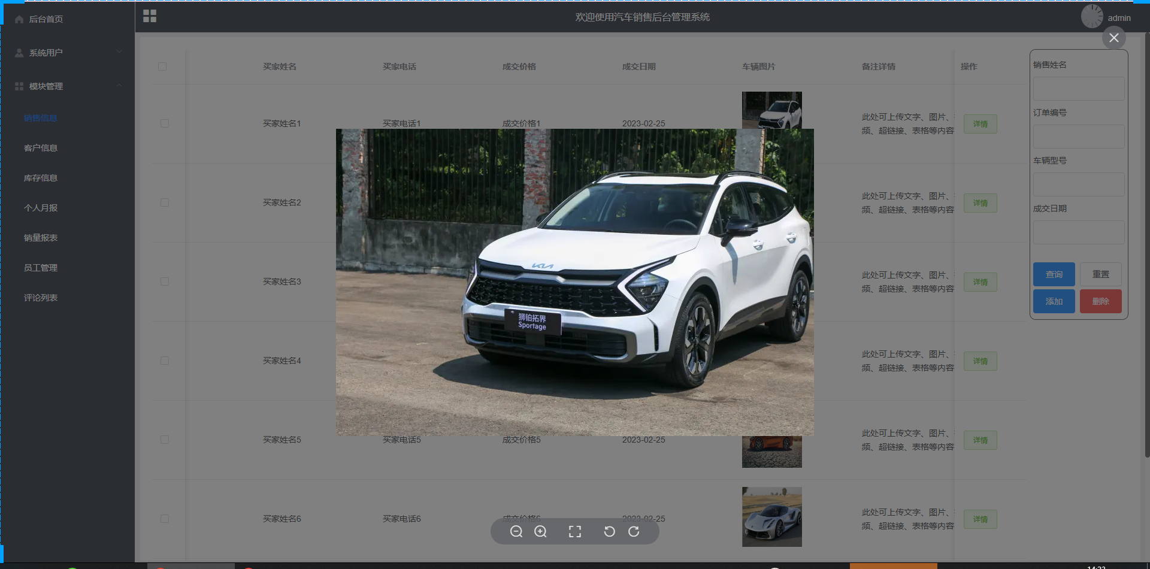Image resolution: width=1150 pixels, height=569 pixels.
Task: Collapse the 模块管理 submenu arrow
Action: [x=119, y=86]
